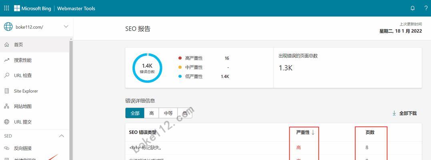Click the home icon beside 首页
The height and width of the screenshot is (160, 431).
coord(7,44)
